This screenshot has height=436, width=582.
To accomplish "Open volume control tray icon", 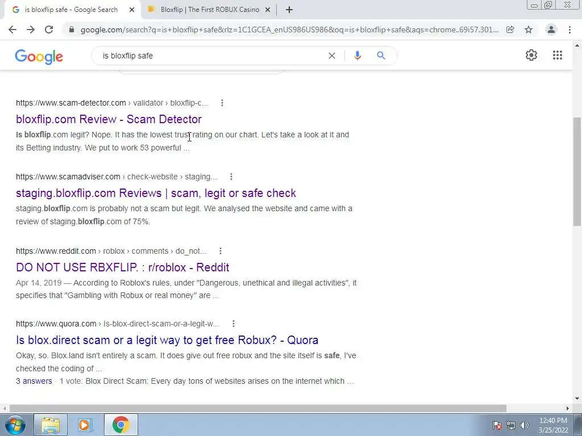I will (524, 425).
